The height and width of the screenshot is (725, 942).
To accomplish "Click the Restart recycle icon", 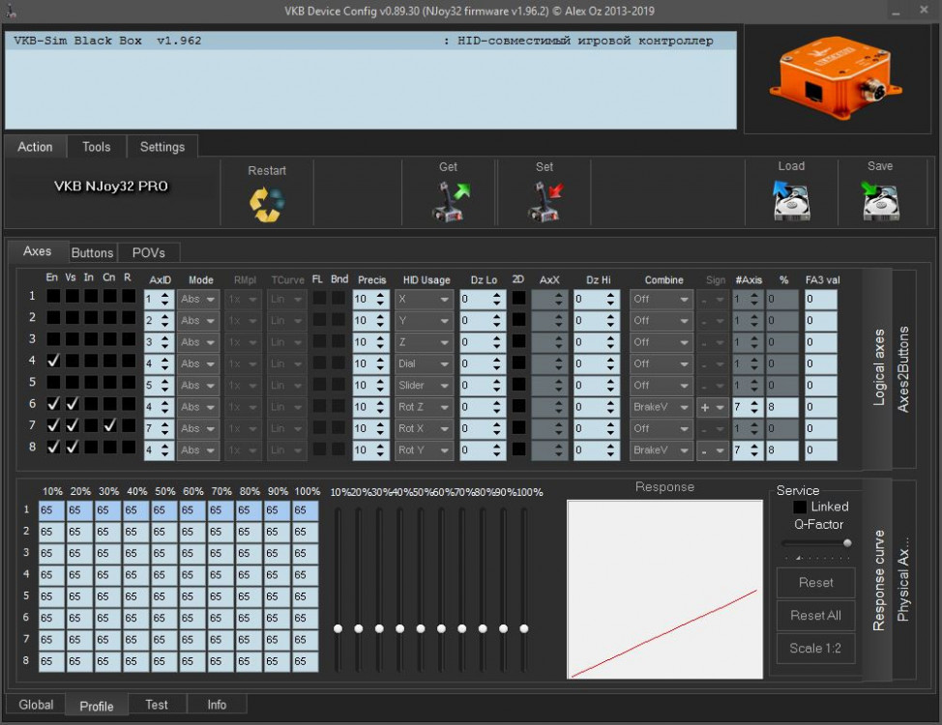I will pyautogui.click(x=267, y=203).
